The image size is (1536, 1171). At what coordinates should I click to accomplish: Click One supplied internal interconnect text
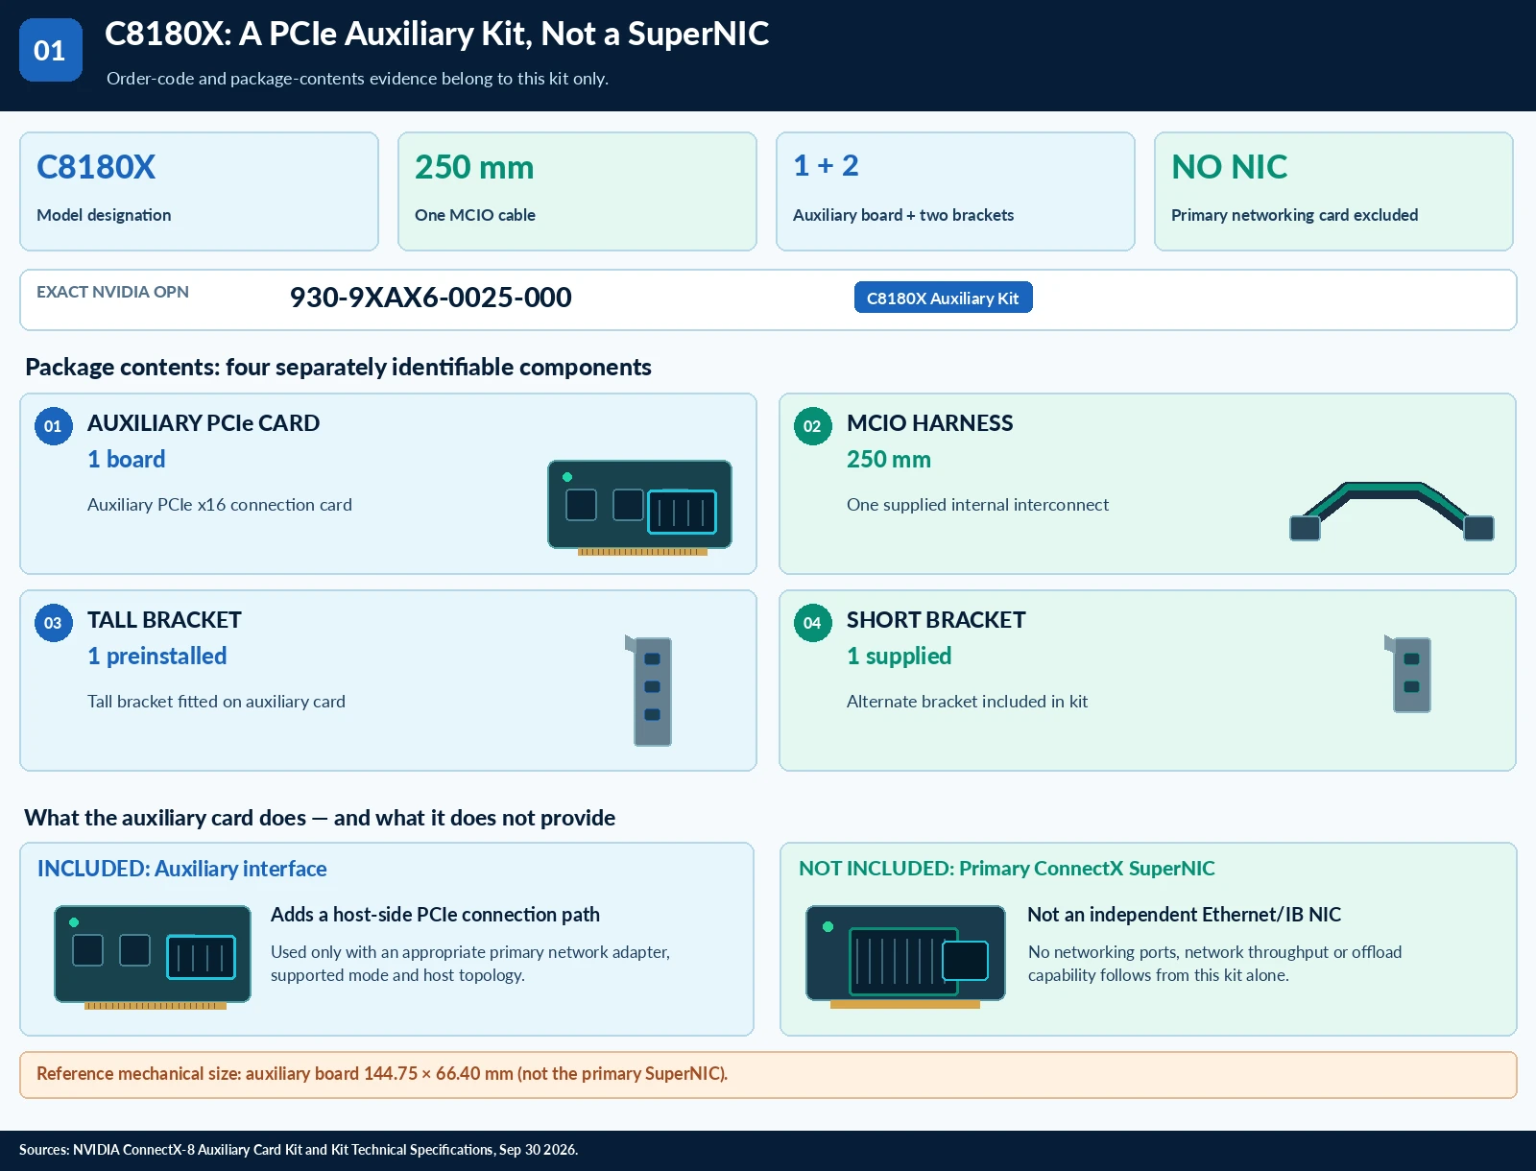(977, 505)
